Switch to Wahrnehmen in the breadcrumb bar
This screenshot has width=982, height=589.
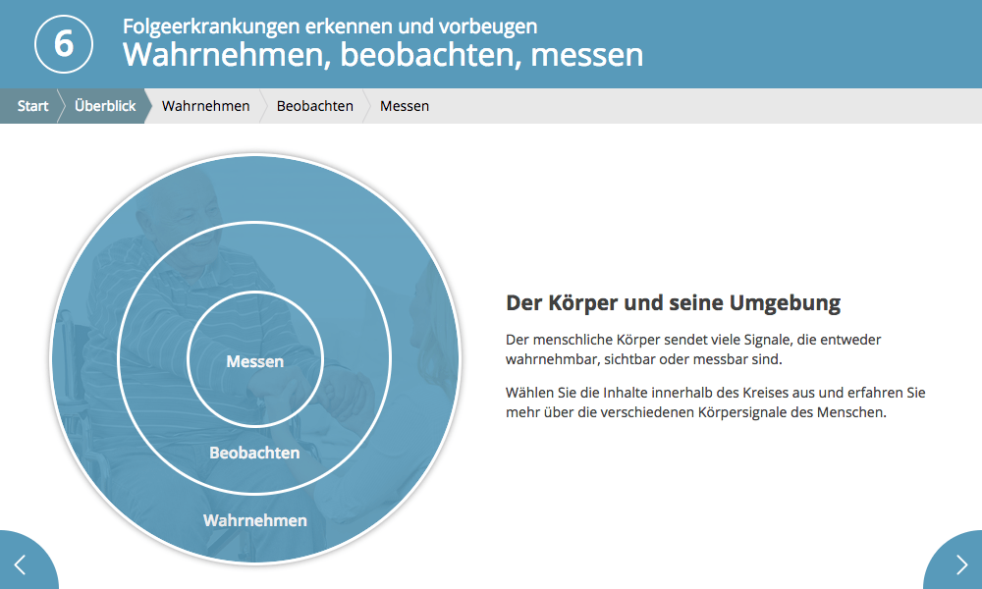point(205,106)
